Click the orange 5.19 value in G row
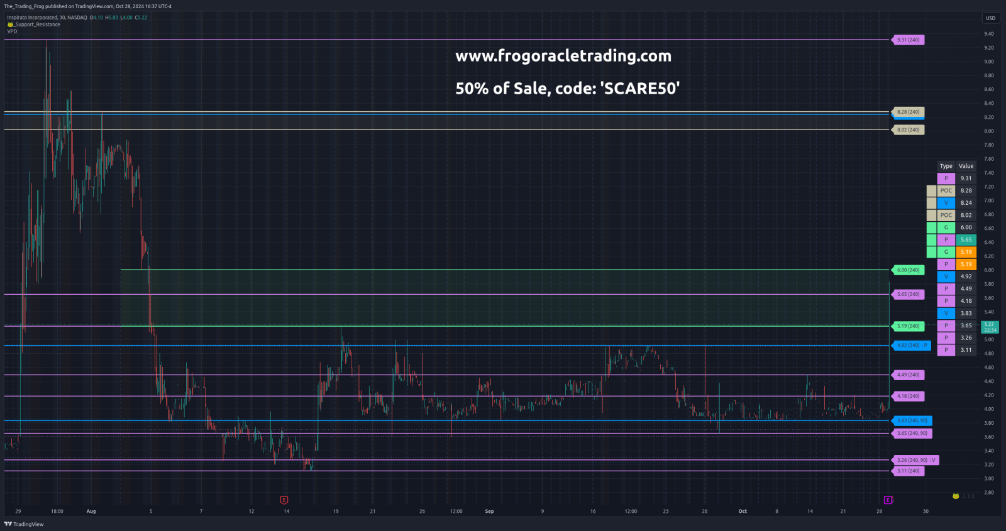Image resolution: width=1006 pixels, height=531 pixels. (x=966, y=252)
